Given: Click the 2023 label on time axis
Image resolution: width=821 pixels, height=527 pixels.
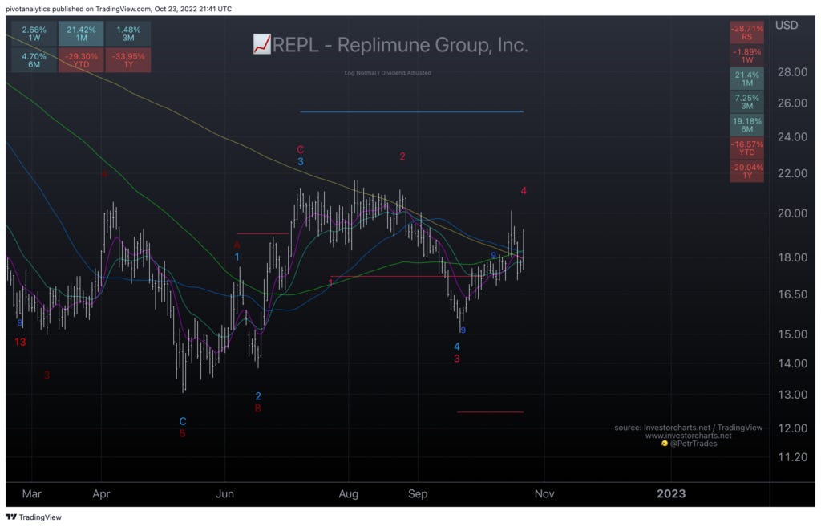Looking at the screenshot, I should point(671,494).
